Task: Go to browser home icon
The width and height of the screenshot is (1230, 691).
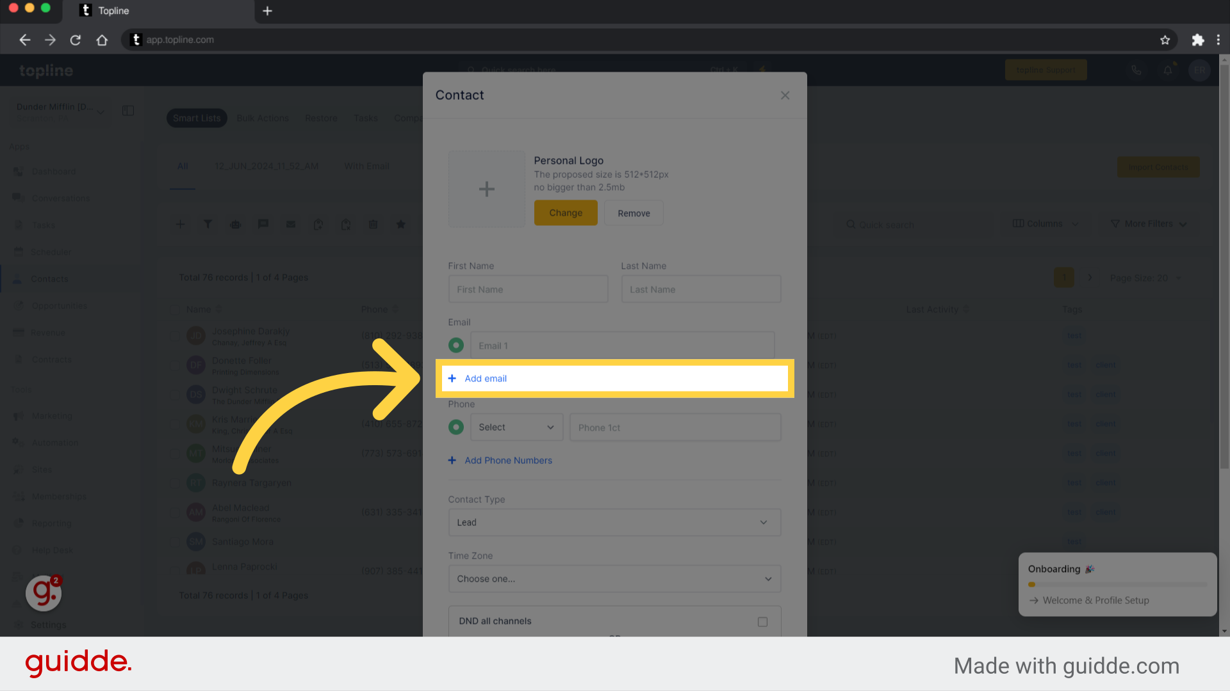Action: click(102, 40)
